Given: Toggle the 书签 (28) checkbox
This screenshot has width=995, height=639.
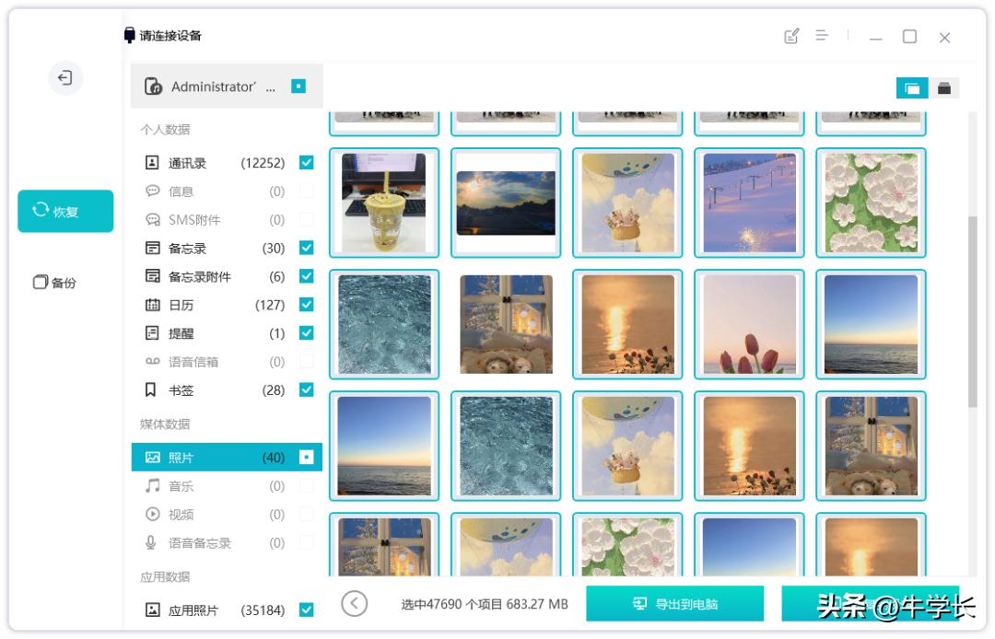Looking at the screenshot, I should [x=305, y=389].
